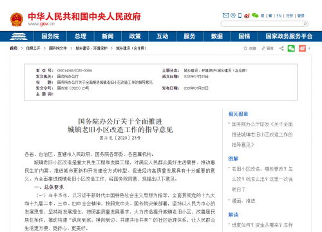Select 国家政务服务平台 in navigation bar

click(x=289, y=36)
